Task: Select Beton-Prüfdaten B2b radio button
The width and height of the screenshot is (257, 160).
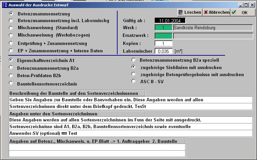Action: [x=11, y=75]
